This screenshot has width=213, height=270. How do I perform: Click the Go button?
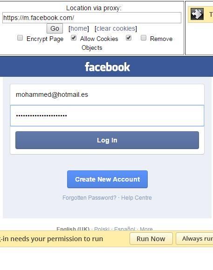(55, 28)
